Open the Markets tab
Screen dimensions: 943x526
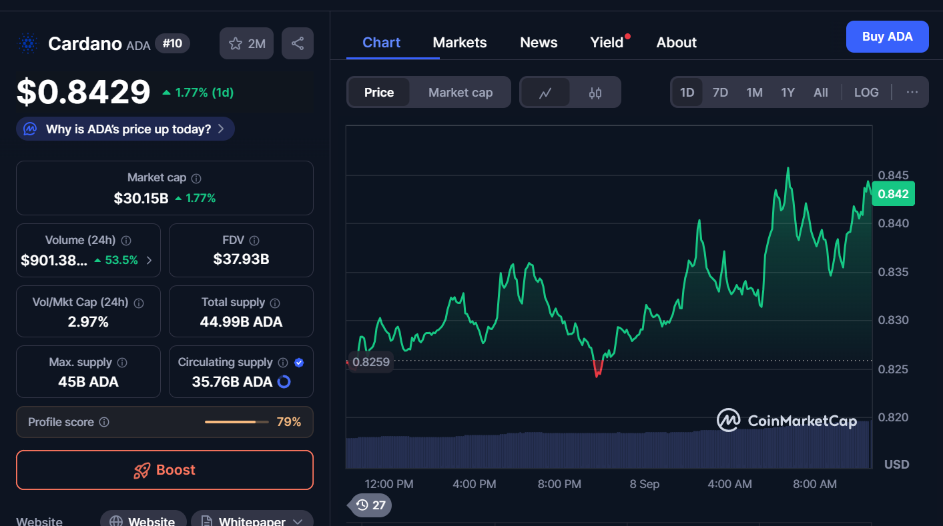point(460,43)
